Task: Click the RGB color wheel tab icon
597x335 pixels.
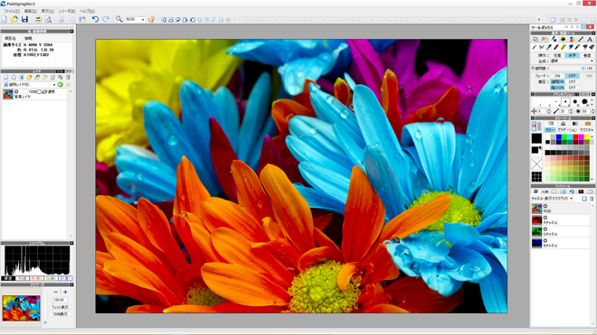Action: click(563, 124)
